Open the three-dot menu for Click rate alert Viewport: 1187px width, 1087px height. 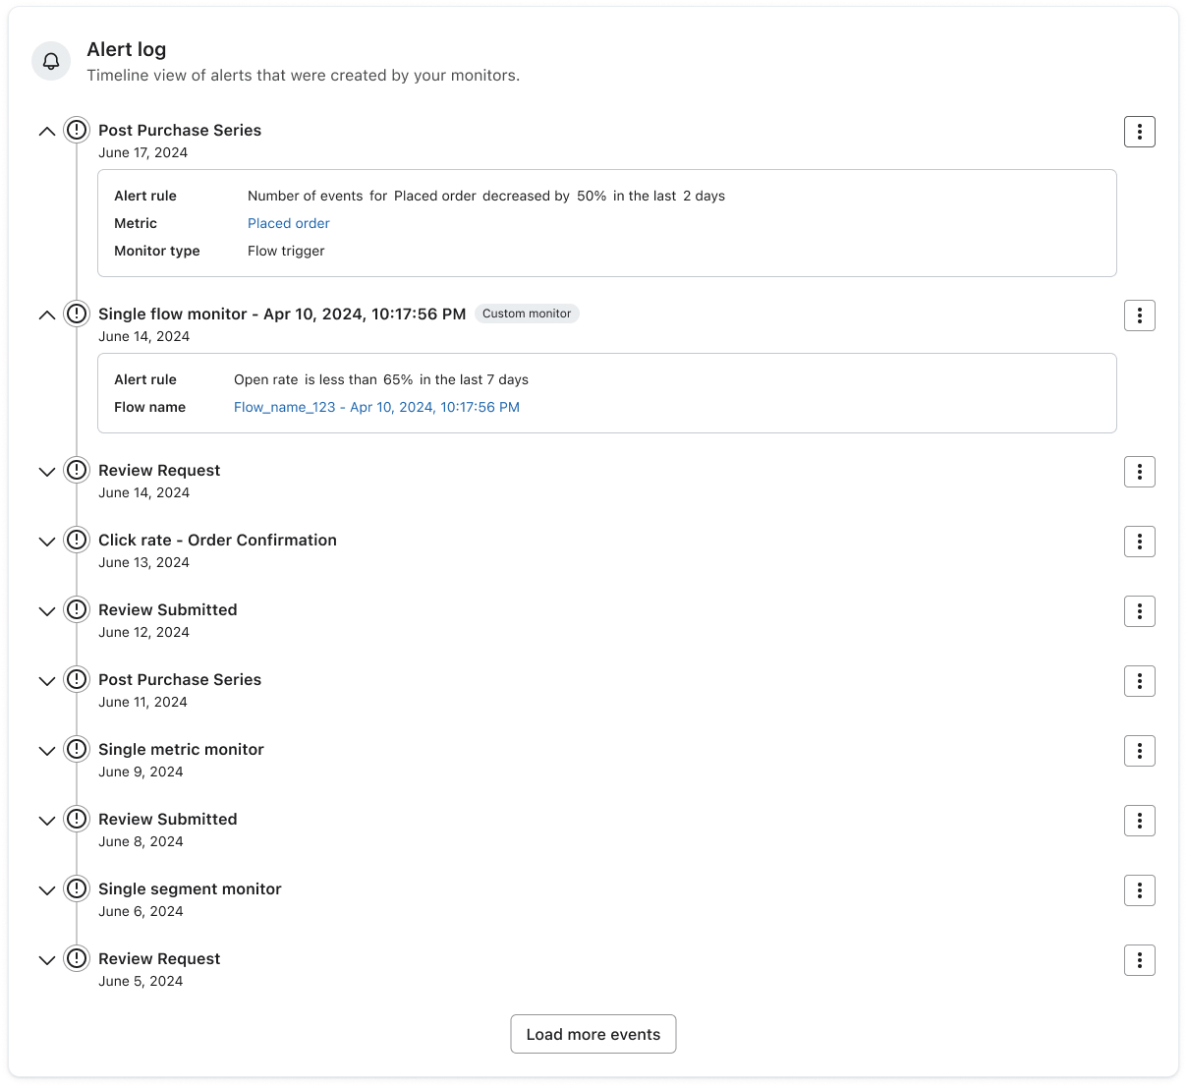pos(1139,541)
